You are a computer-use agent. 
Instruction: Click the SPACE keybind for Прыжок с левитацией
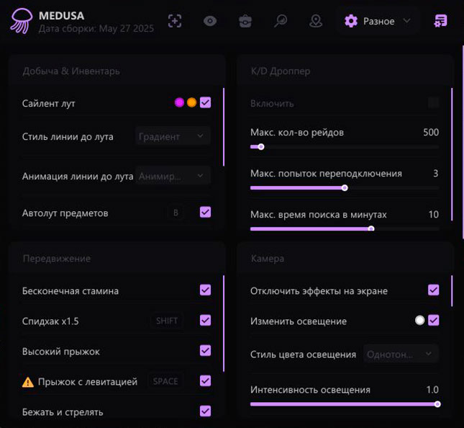165,381
